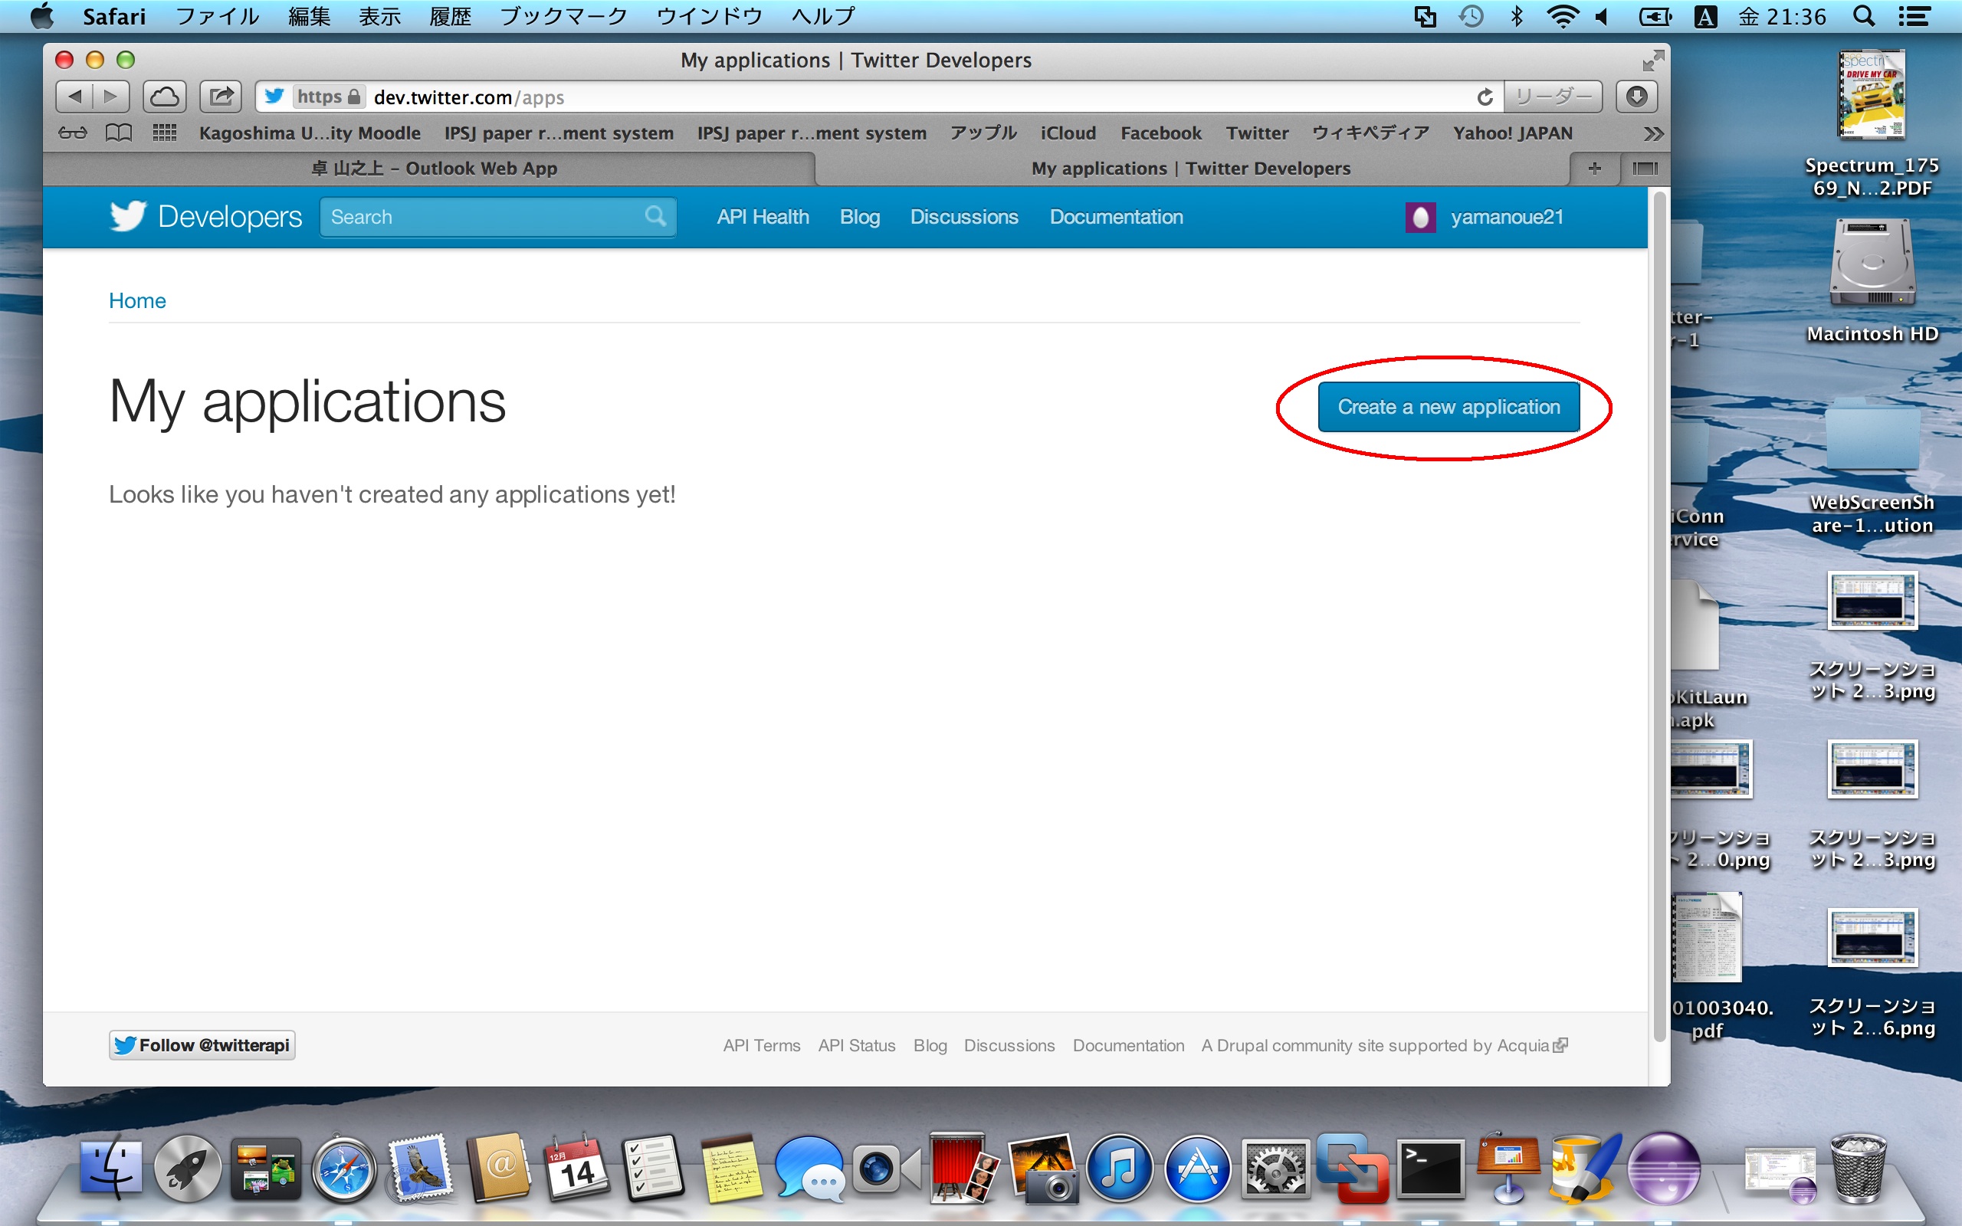Click the API Terms footer link
Viewport: 1962px width, 1226px height.
pyautogui.click(x=760, y=1045)
